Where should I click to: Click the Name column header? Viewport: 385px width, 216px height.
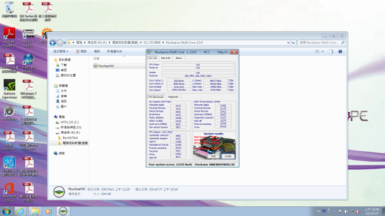click(96, 59)
